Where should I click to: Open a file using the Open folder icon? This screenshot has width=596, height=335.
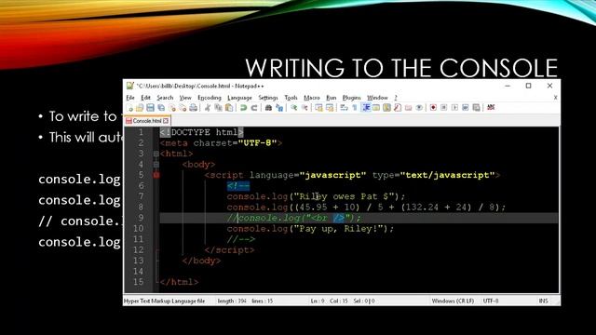140,108
